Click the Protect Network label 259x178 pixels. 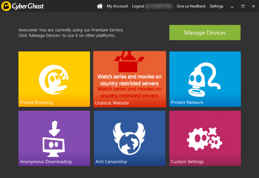pos(187,102)
